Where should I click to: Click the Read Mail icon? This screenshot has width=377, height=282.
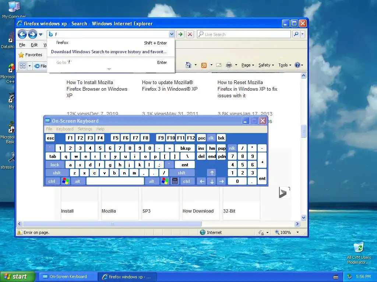219,65
